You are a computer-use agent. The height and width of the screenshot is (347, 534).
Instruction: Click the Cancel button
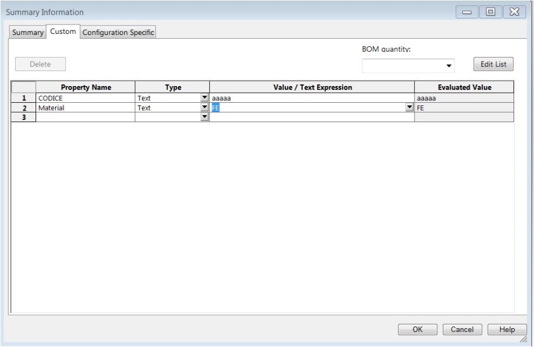click(x=462, y=329)
